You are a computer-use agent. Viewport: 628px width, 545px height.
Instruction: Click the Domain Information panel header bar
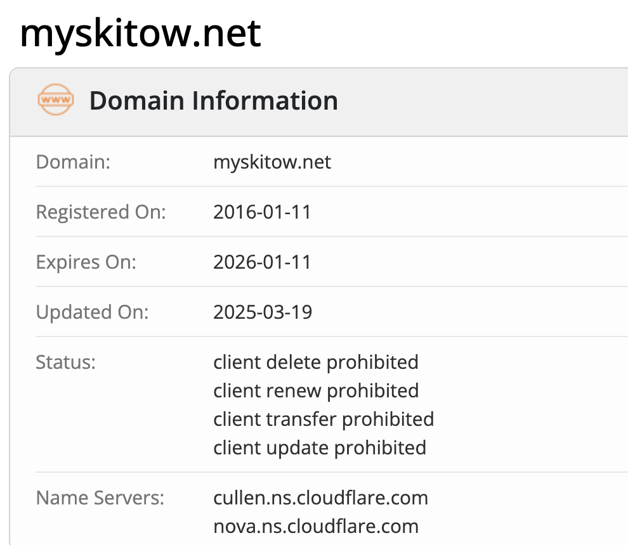click(x=482, y=101)
